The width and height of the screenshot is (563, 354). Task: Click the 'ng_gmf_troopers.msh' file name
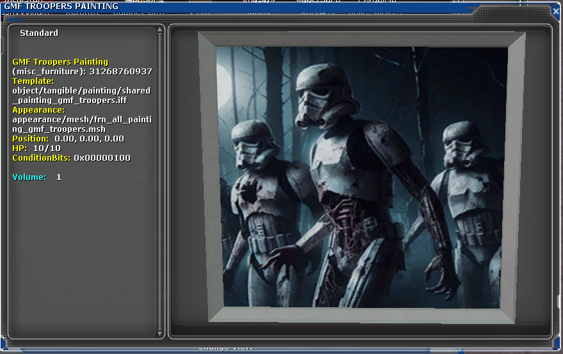coord(59,129)
